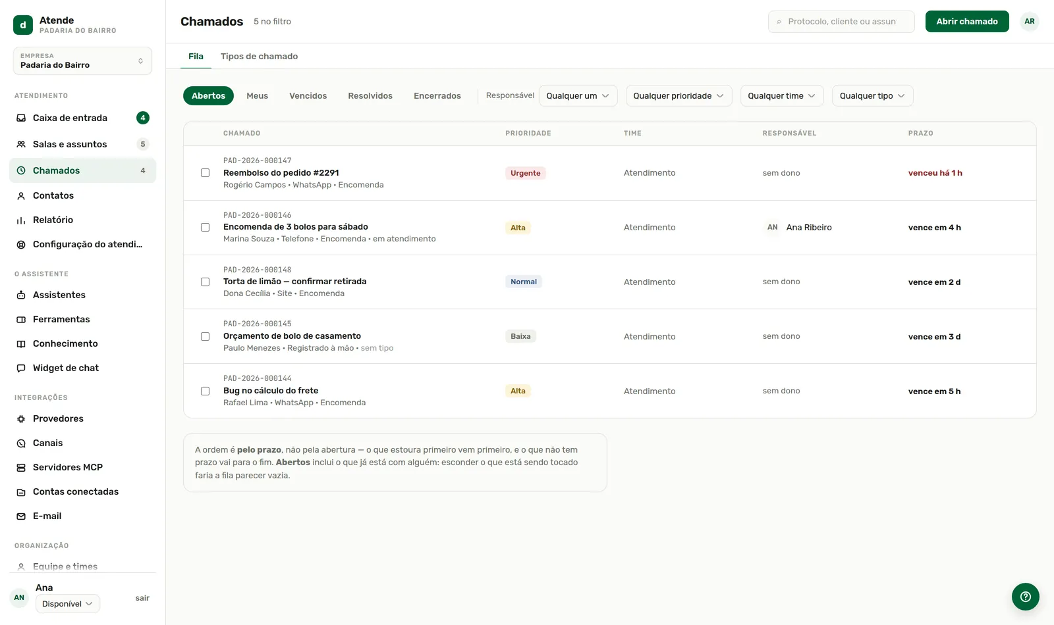Click the Chamados clock icon in sidebar

click(21, 170)
